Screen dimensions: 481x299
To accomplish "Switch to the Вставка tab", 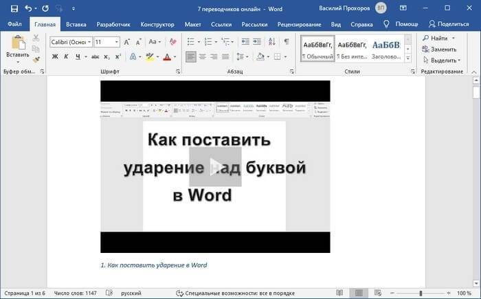I will 76,24.
